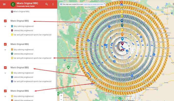Click third layer title 'Moe's Original BBQ'
The width and height of the screenshot is (174, 101).
click(x=20, y=68)
